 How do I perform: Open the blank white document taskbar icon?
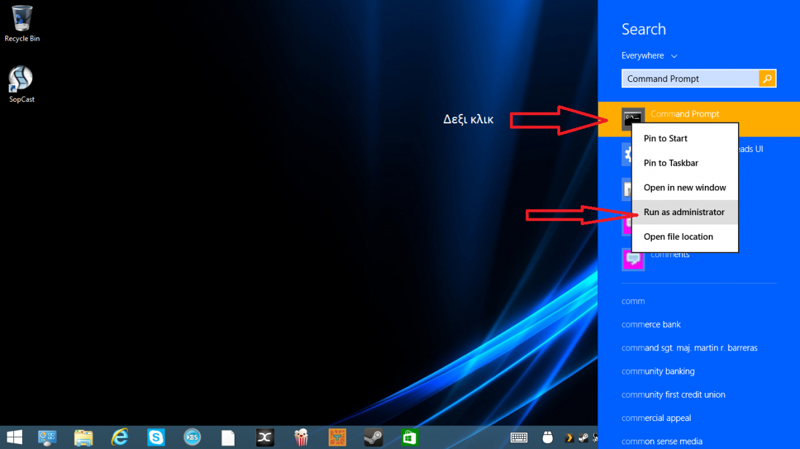pos(228,438)
